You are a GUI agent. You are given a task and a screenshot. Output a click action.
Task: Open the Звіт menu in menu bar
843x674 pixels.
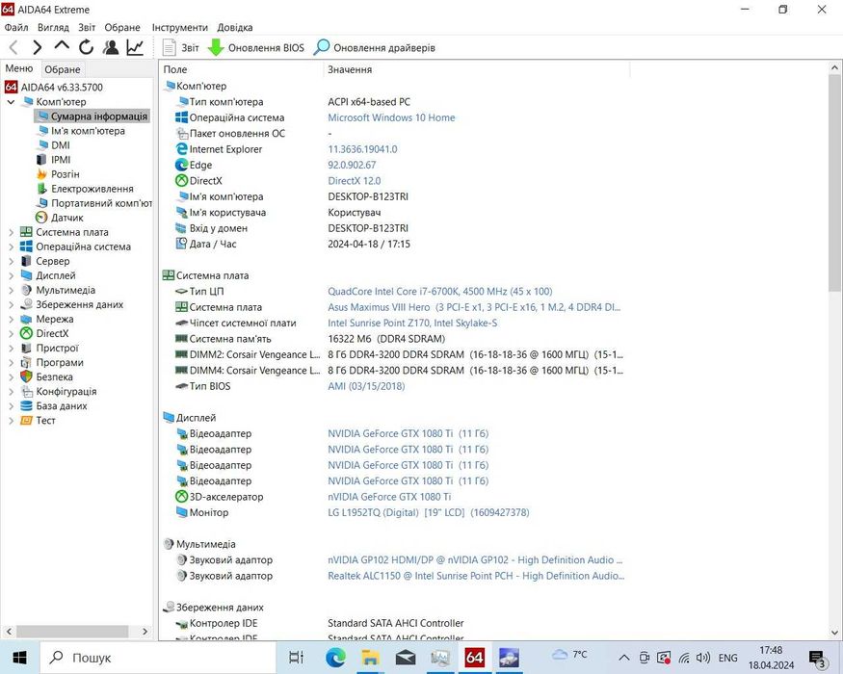[x=87, y=27]
